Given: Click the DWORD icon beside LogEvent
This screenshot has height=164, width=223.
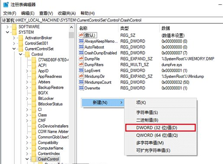Looking at the screenshot, I should click(81, 70).
